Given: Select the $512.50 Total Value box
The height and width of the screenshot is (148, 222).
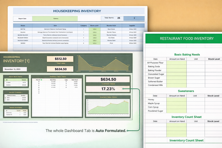Looking at the screenshot, I should (60, 59).
